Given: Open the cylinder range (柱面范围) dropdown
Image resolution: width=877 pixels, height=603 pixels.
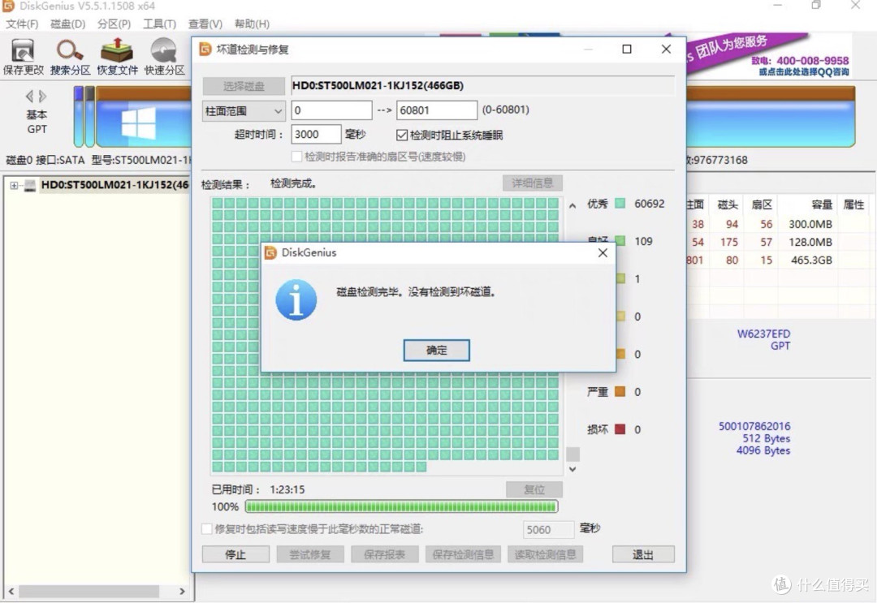Looking at the screenshot, I should click(244, 110).
